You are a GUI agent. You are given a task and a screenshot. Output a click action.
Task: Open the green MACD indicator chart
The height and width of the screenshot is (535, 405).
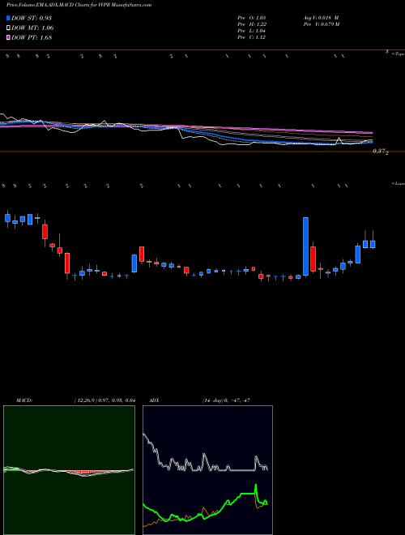click(69, 470)
